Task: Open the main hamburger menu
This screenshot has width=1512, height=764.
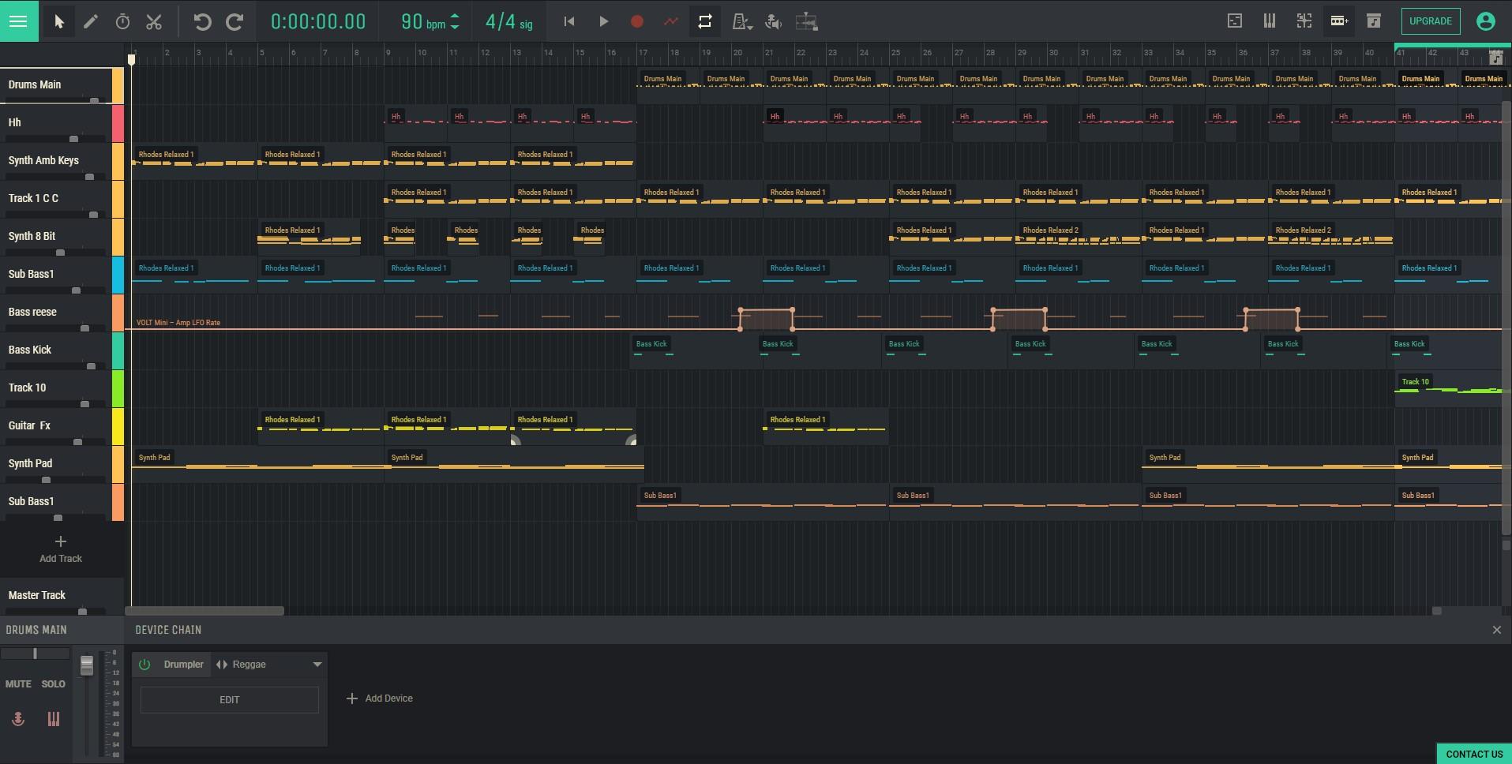Action: 18,21
